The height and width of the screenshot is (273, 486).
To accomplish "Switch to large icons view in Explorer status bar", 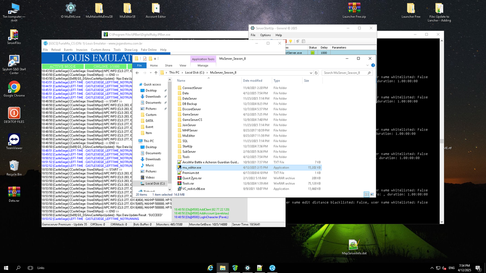I will click(x=372, y=195).
